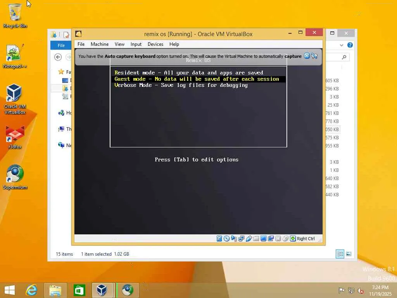Open the taskbar clock showing 7:24 PM
The image size is (397, 298).
(380, 291)
